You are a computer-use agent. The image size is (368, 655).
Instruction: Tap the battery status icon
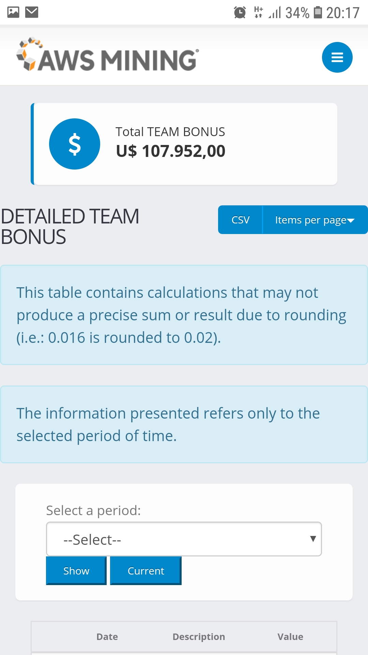click(318, 12)
